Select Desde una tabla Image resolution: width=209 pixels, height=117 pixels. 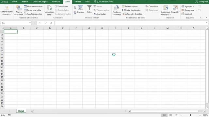coord(32,10)
